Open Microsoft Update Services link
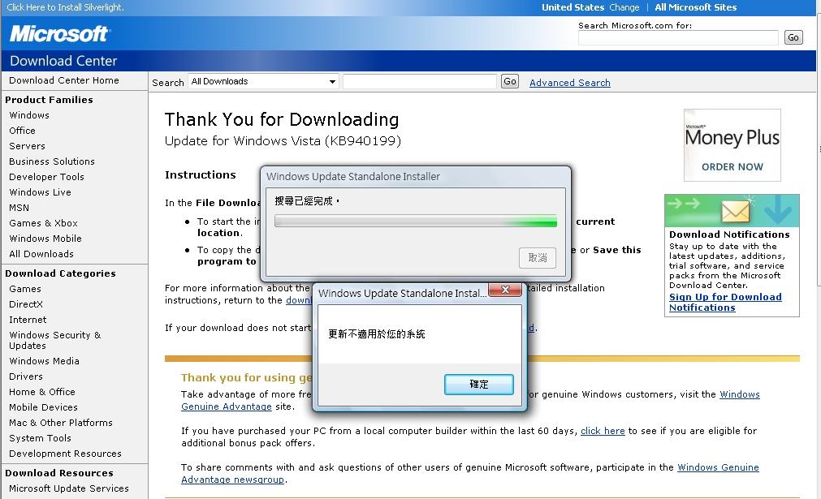Screen dimensions: 821x499 [x=69, y=488]
